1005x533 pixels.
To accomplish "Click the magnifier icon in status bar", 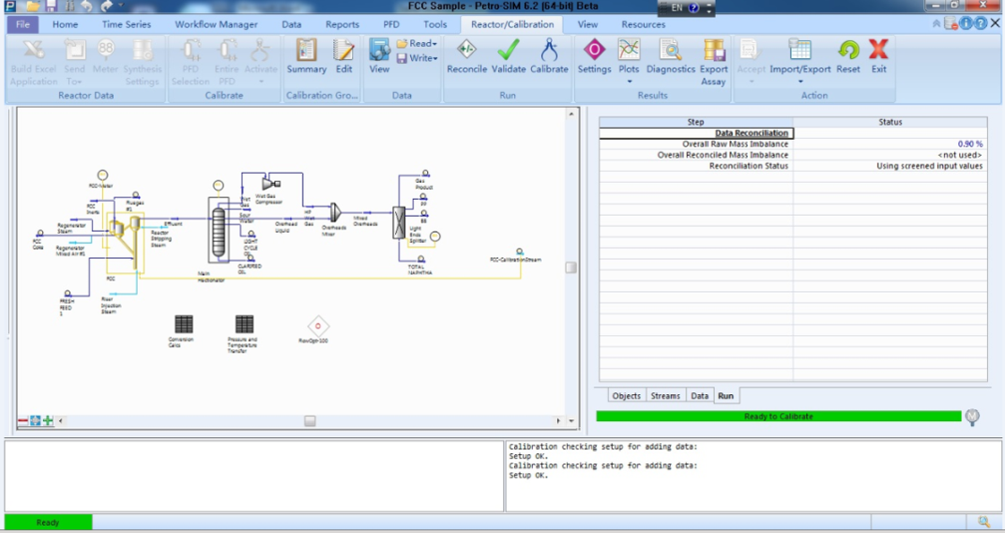I will [x=983, y=522].
